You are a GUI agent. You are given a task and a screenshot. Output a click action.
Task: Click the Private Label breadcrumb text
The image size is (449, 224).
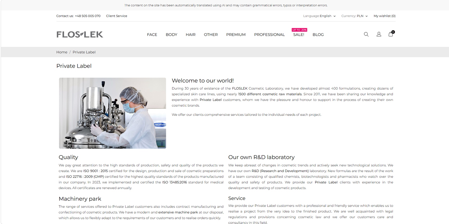[x=84, y=52]
